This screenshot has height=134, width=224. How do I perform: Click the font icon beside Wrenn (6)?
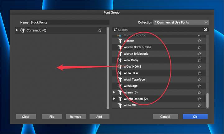click(x=120, y=92)
